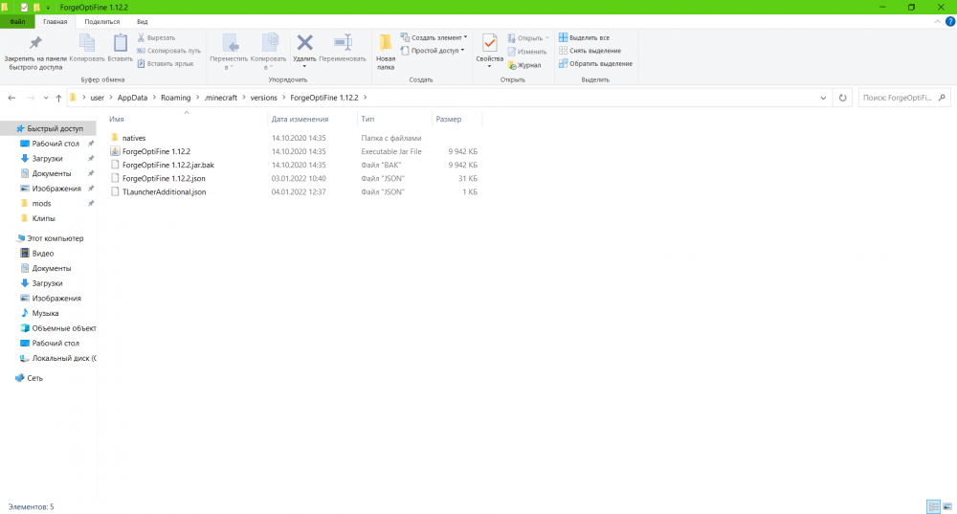Click Журнал (History) icon

[x=524, y=65]
